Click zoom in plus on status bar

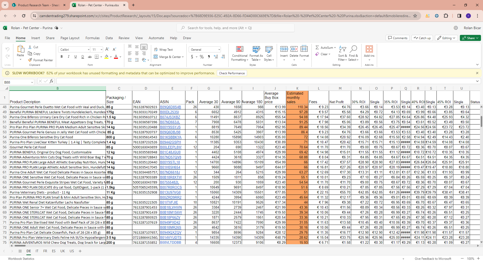[x=478, y=258]
